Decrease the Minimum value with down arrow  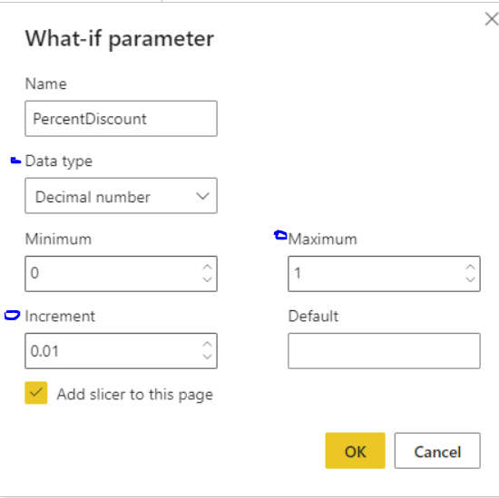point(207,280)
